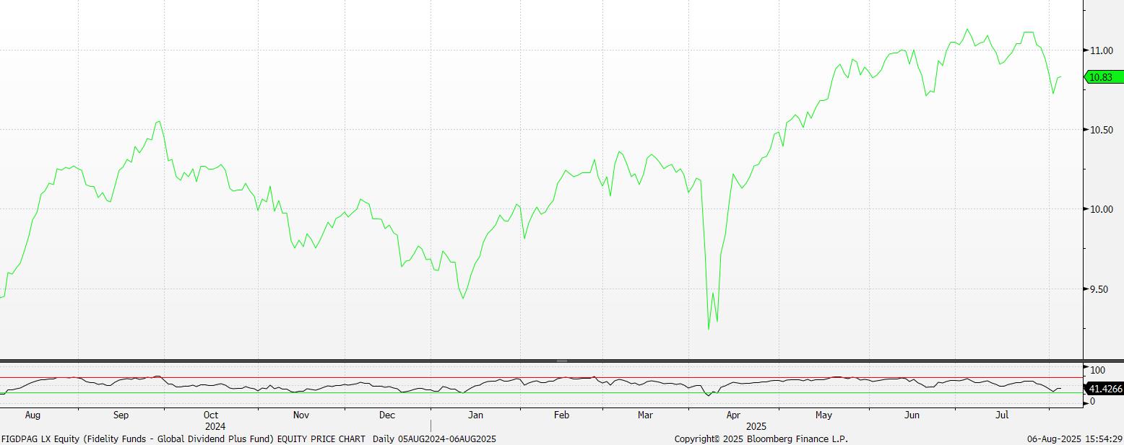1124x445 pixels.
Task: Click the 06-Aug-2025 15:54:29 timestamp
Action: coord(1075,439)
